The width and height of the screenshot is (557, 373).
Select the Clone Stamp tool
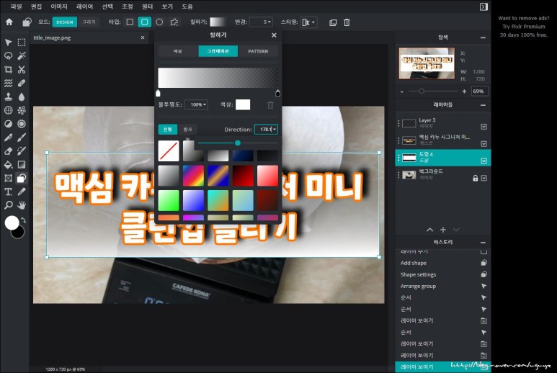8,96
